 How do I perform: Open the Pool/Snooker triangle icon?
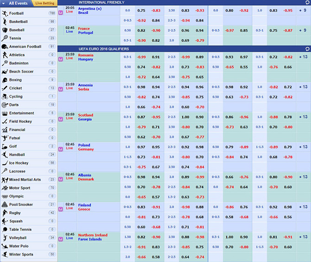(x=5, y=204)
